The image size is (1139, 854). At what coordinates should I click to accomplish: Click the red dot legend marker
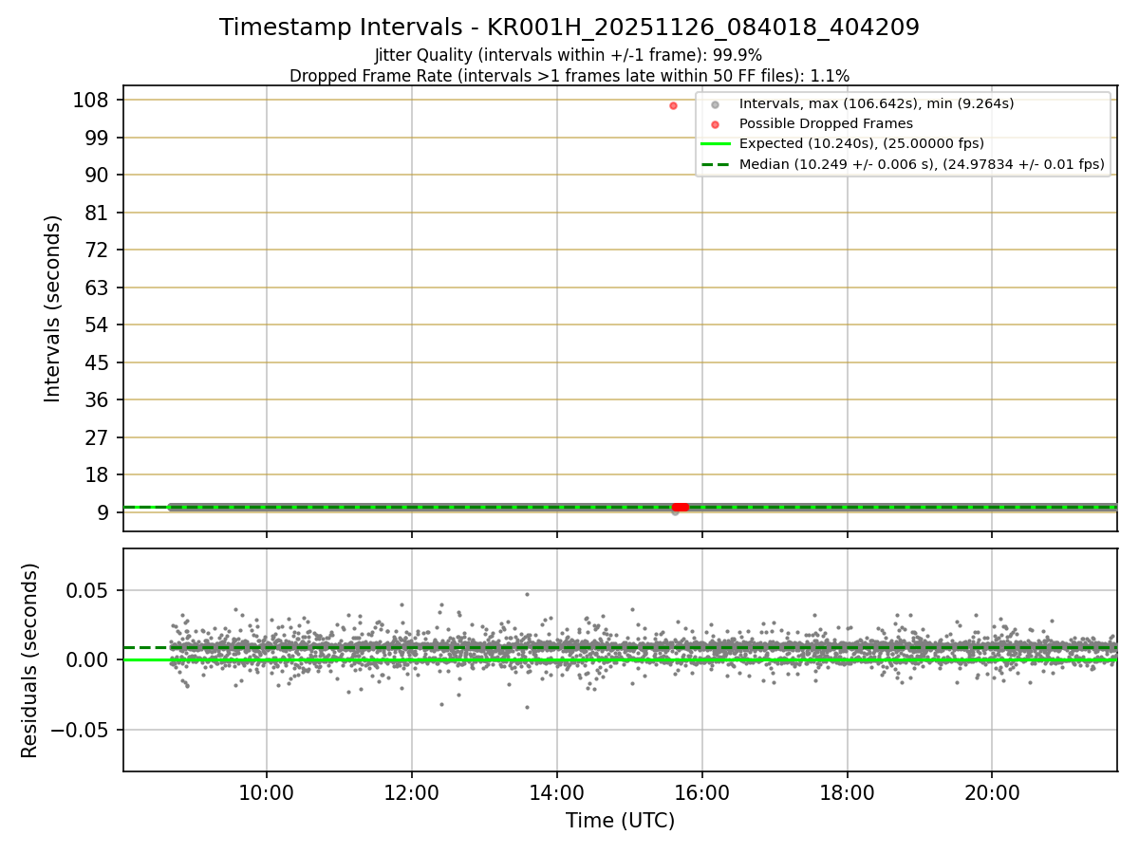point(715,123)
